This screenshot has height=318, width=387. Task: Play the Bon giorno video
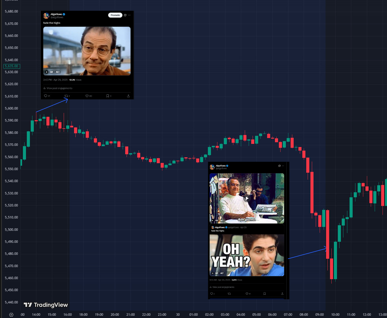point(247,198)
